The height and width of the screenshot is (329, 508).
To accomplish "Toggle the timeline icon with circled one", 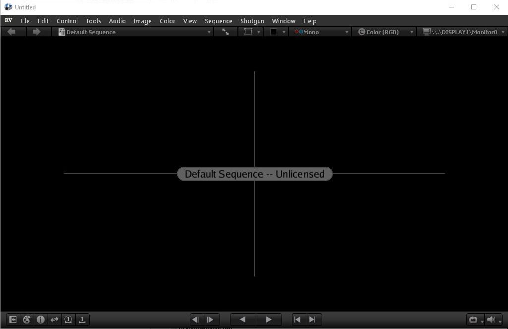I will [x=68, y=320].
